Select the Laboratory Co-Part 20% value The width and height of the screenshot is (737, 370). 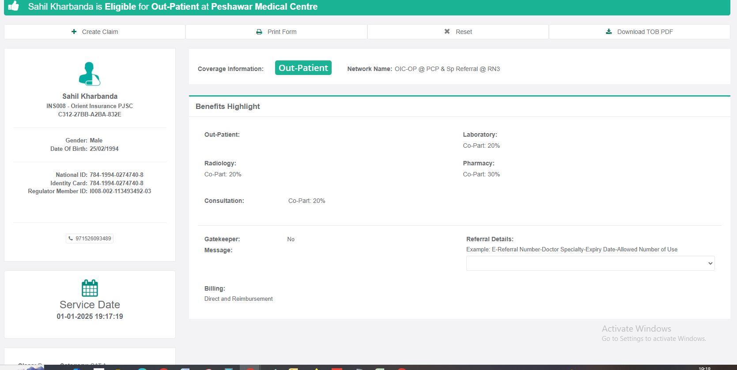pyautogui.click(x=481, y=146)
